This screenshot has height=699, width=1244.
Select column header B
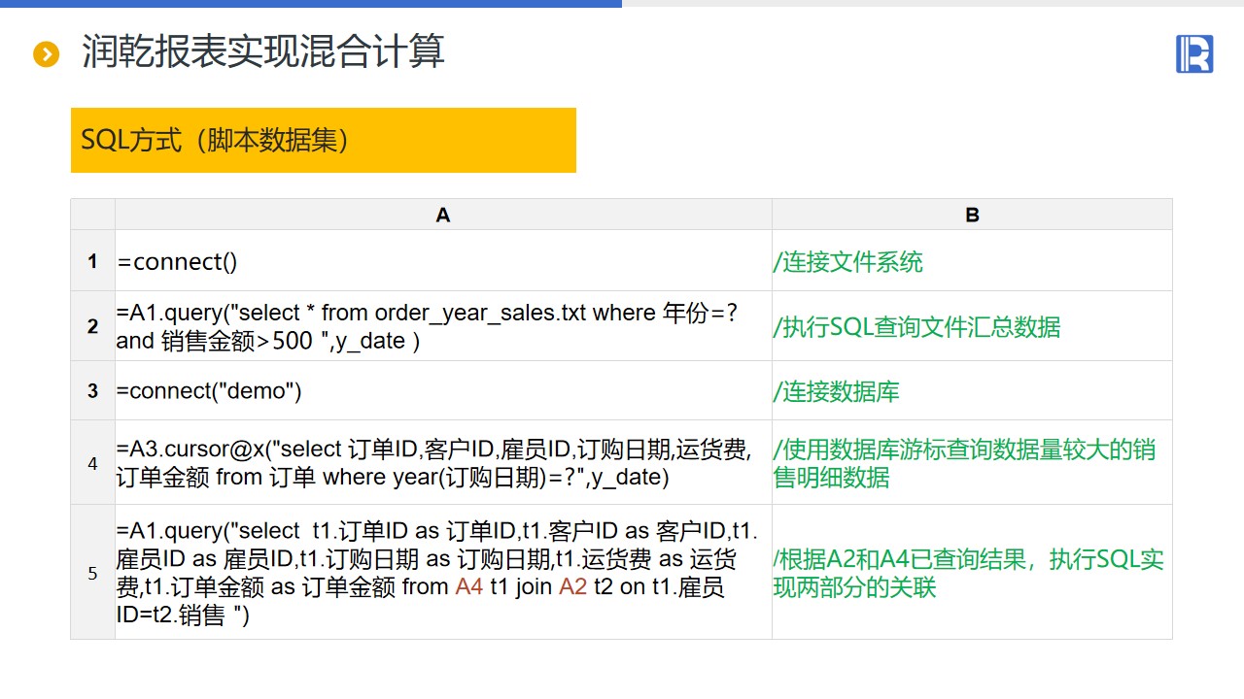tap(972, 215)
